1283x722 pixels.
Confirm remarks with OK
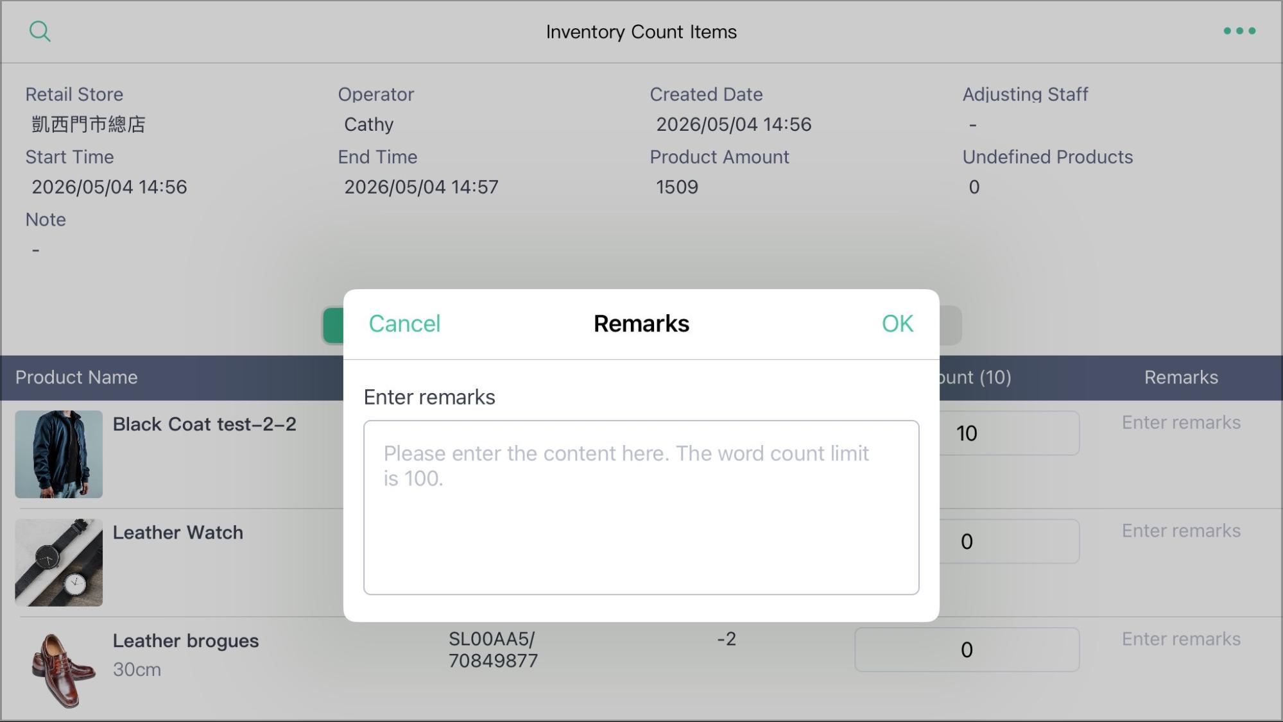tap(897, 324)
